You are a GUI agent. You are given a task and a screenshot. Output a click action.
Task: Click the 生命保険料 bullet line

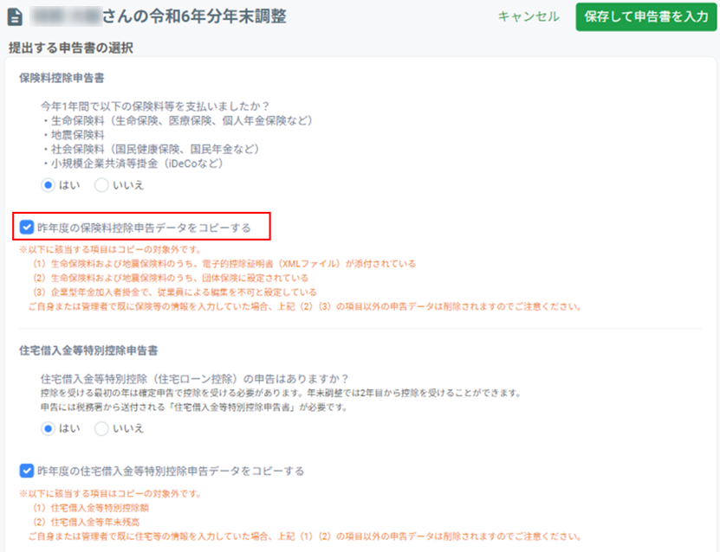pos(178,120)
